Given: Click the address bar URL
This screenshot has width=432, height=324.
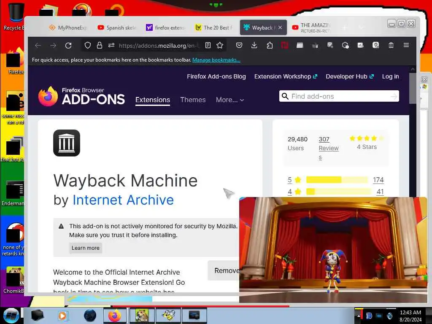Looking at the screenshot, I should (x=159, y=46).
